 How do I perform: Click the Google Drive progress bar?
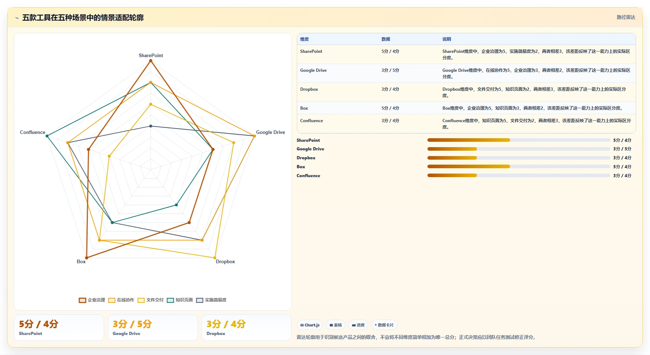pos(519,149)
